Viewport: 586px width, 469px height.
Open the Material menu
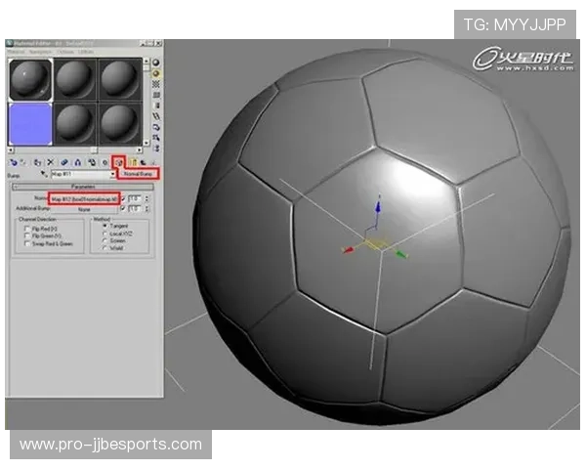click(16, 52)
